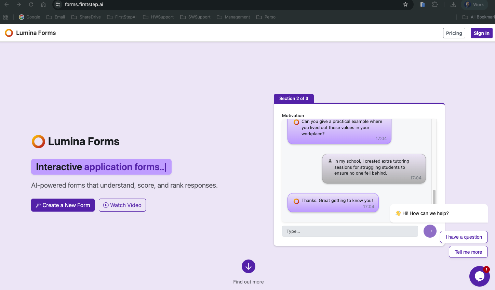The width and height of the screenshot is (495, 290).
Task: Open the Extensions puzzle-piece menu
Action: 435,4
